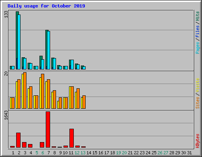Click the orange sites bar for day 12

point(78,99)
